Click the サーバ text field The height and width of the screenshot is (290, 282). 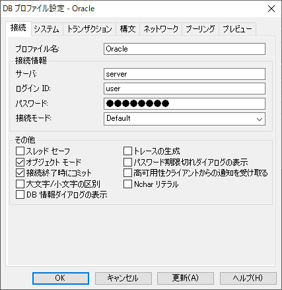coord(184,74)
